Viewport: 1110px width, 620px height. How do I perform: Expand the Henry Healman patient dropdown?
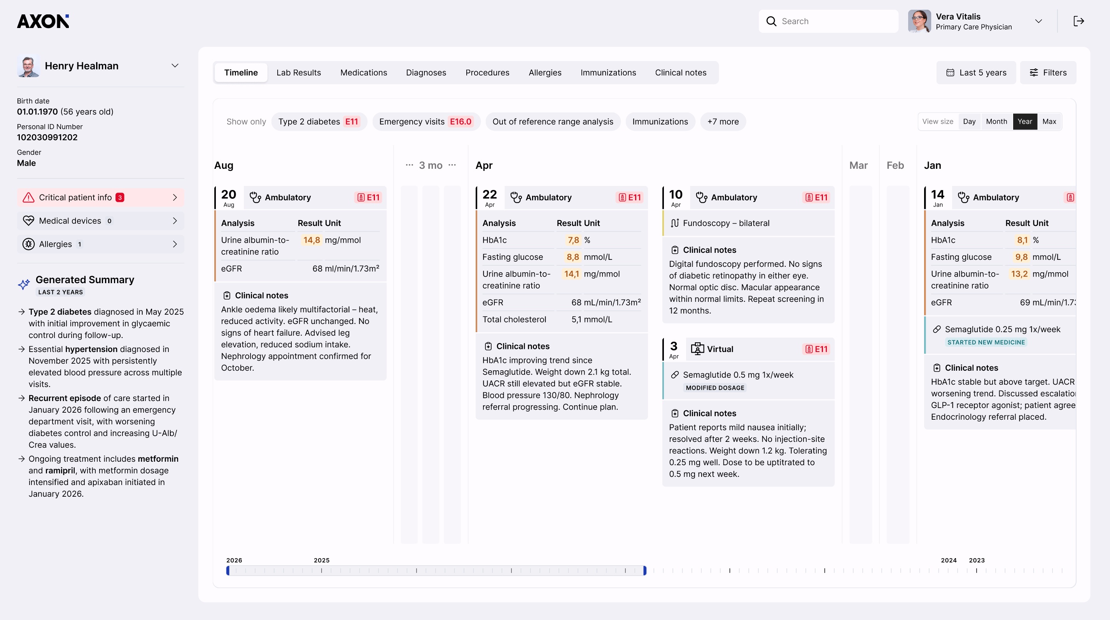coord(175,66)
